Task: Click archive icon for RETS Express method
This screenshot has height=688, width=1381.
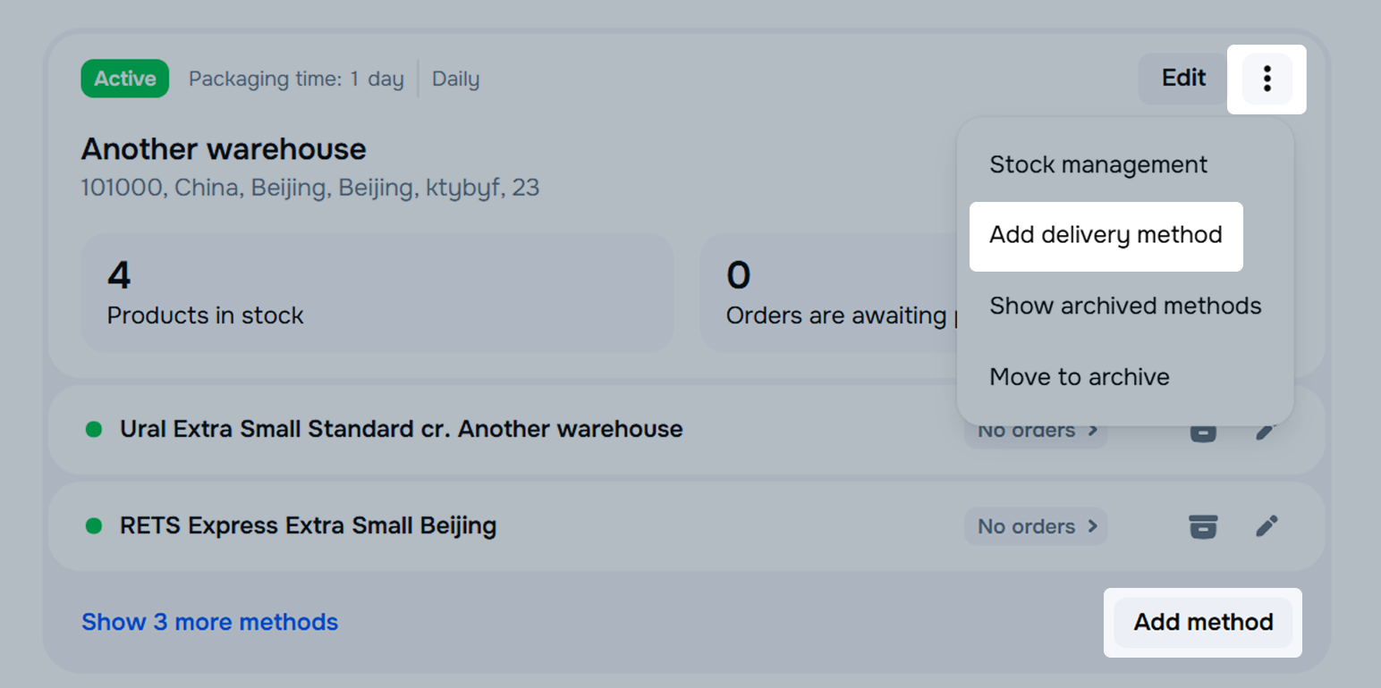Action: point(1203,526)
